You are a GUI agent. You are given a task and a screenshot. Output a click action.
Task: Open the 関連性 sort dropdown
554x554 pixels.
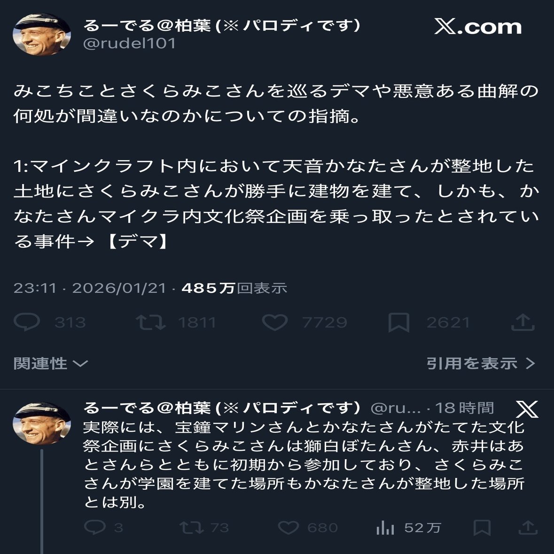click(51, 363)
